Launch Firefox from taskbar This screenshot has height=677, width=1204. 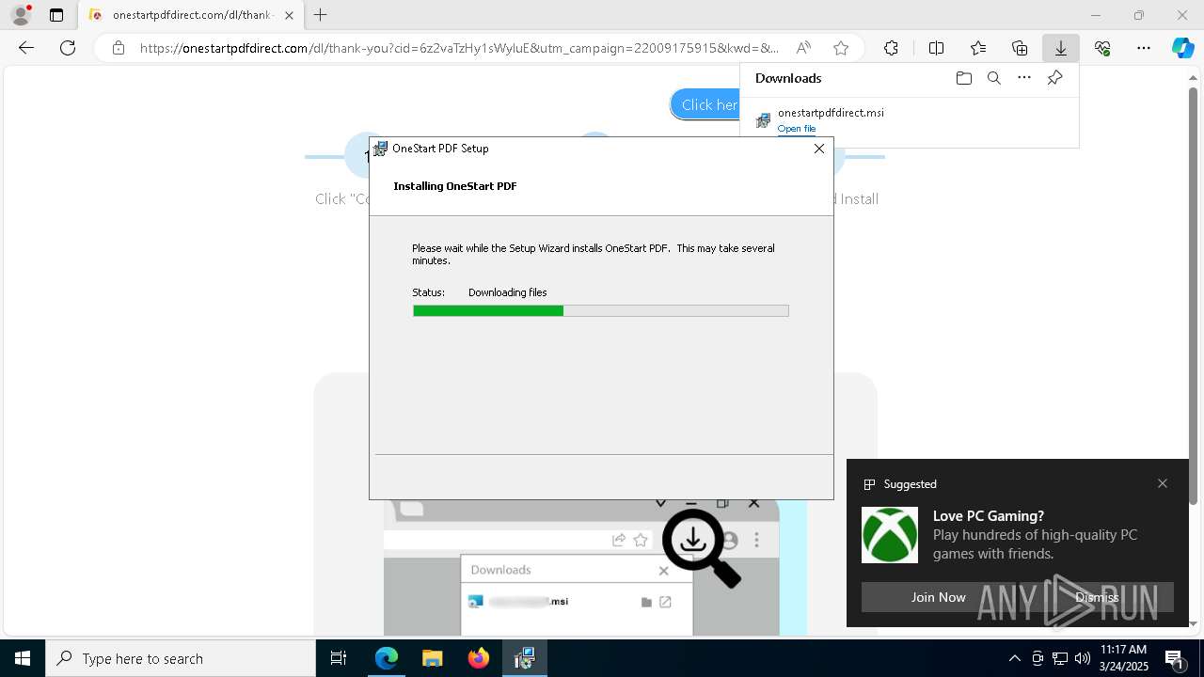479,658
